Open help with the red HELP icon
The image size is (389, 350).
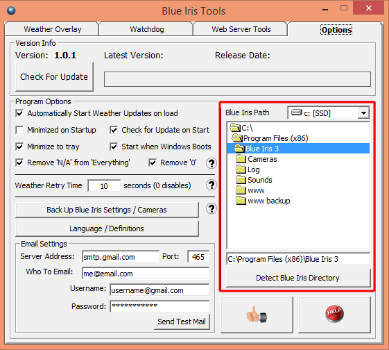click(x=334, y=315)
